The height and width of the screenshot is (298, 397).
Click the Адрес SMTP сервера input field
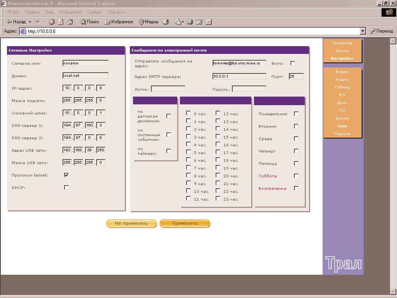[239, 76]
